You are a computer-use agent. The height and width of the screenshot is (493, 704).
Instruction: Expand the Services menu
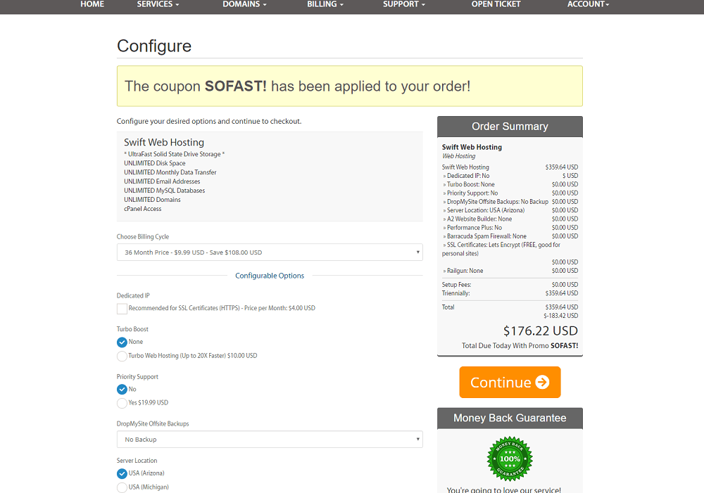(158, 4)
